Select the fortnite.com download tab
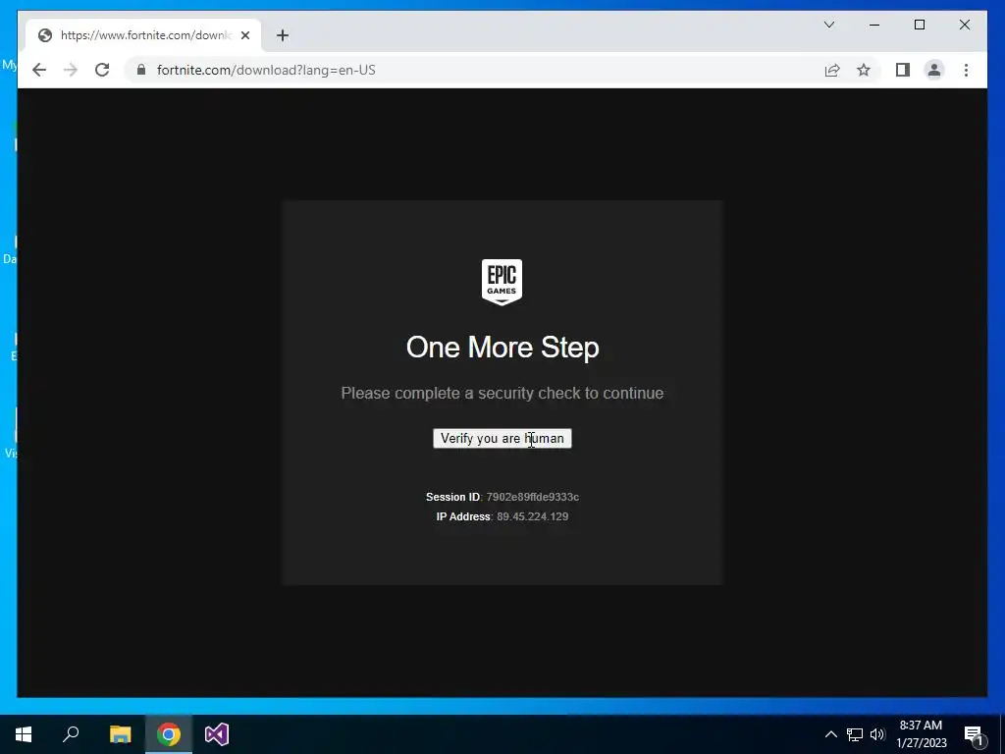 pyautogui.click(x=143, y=35)
